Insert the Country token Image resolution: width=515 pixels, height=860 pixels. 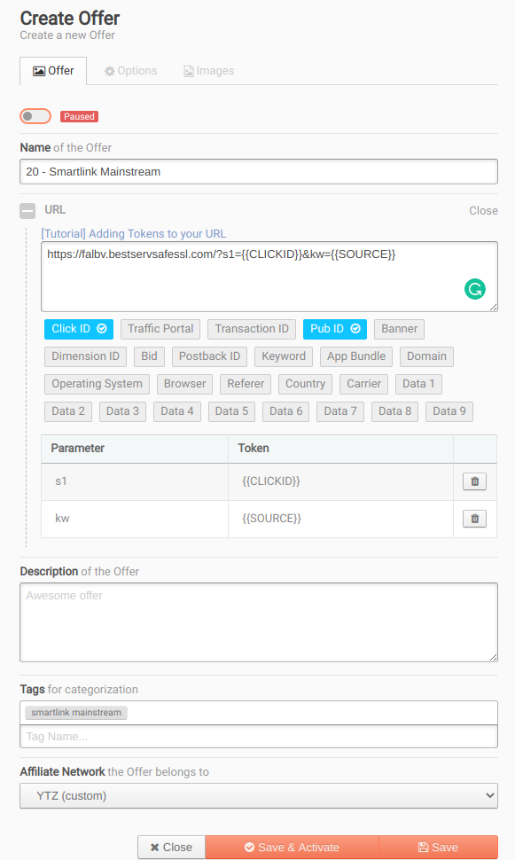point(306,384)
